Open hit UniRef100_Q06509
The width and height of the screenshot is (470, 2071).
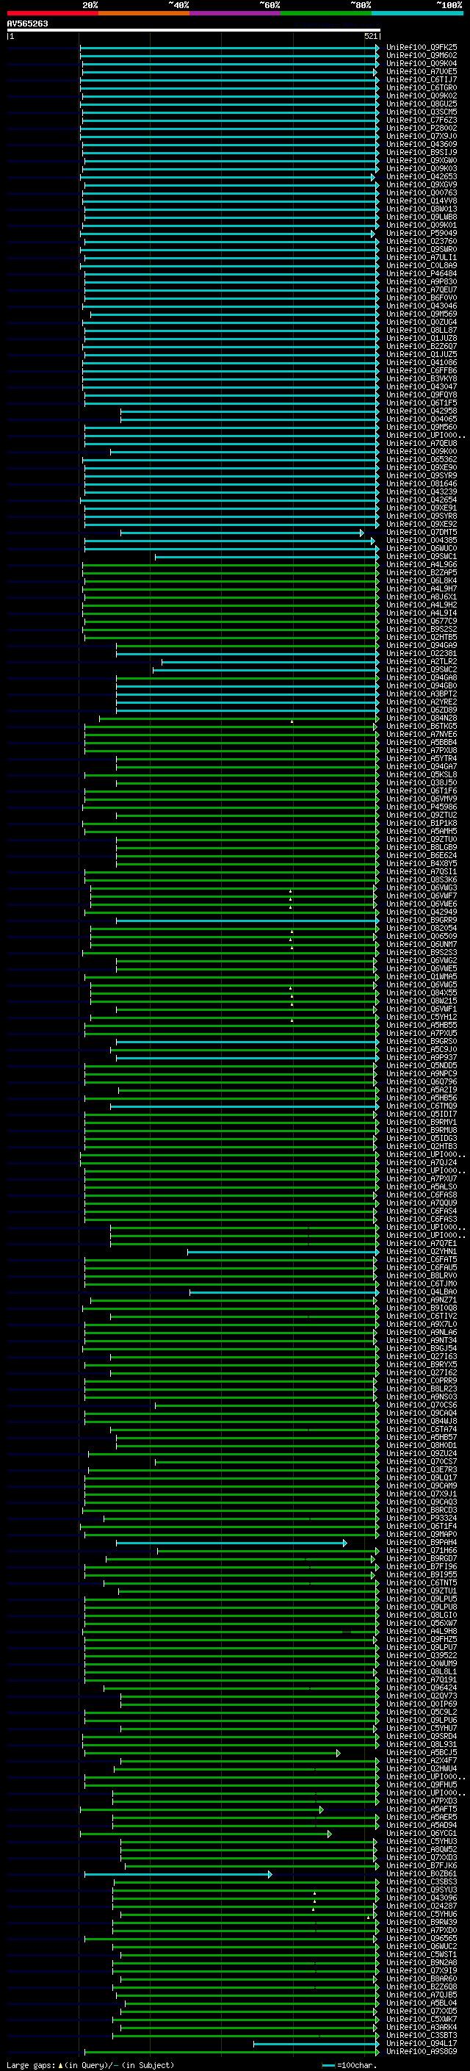[422, 937]
